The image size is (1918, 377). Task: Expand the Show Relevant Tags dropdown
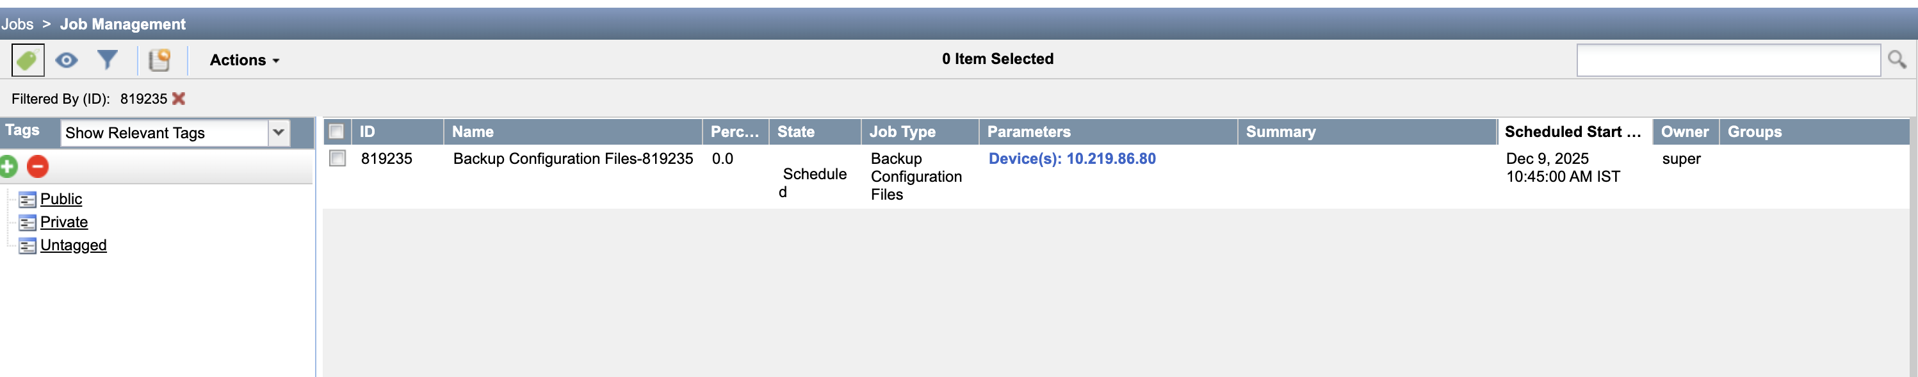[x=279, y=133]
